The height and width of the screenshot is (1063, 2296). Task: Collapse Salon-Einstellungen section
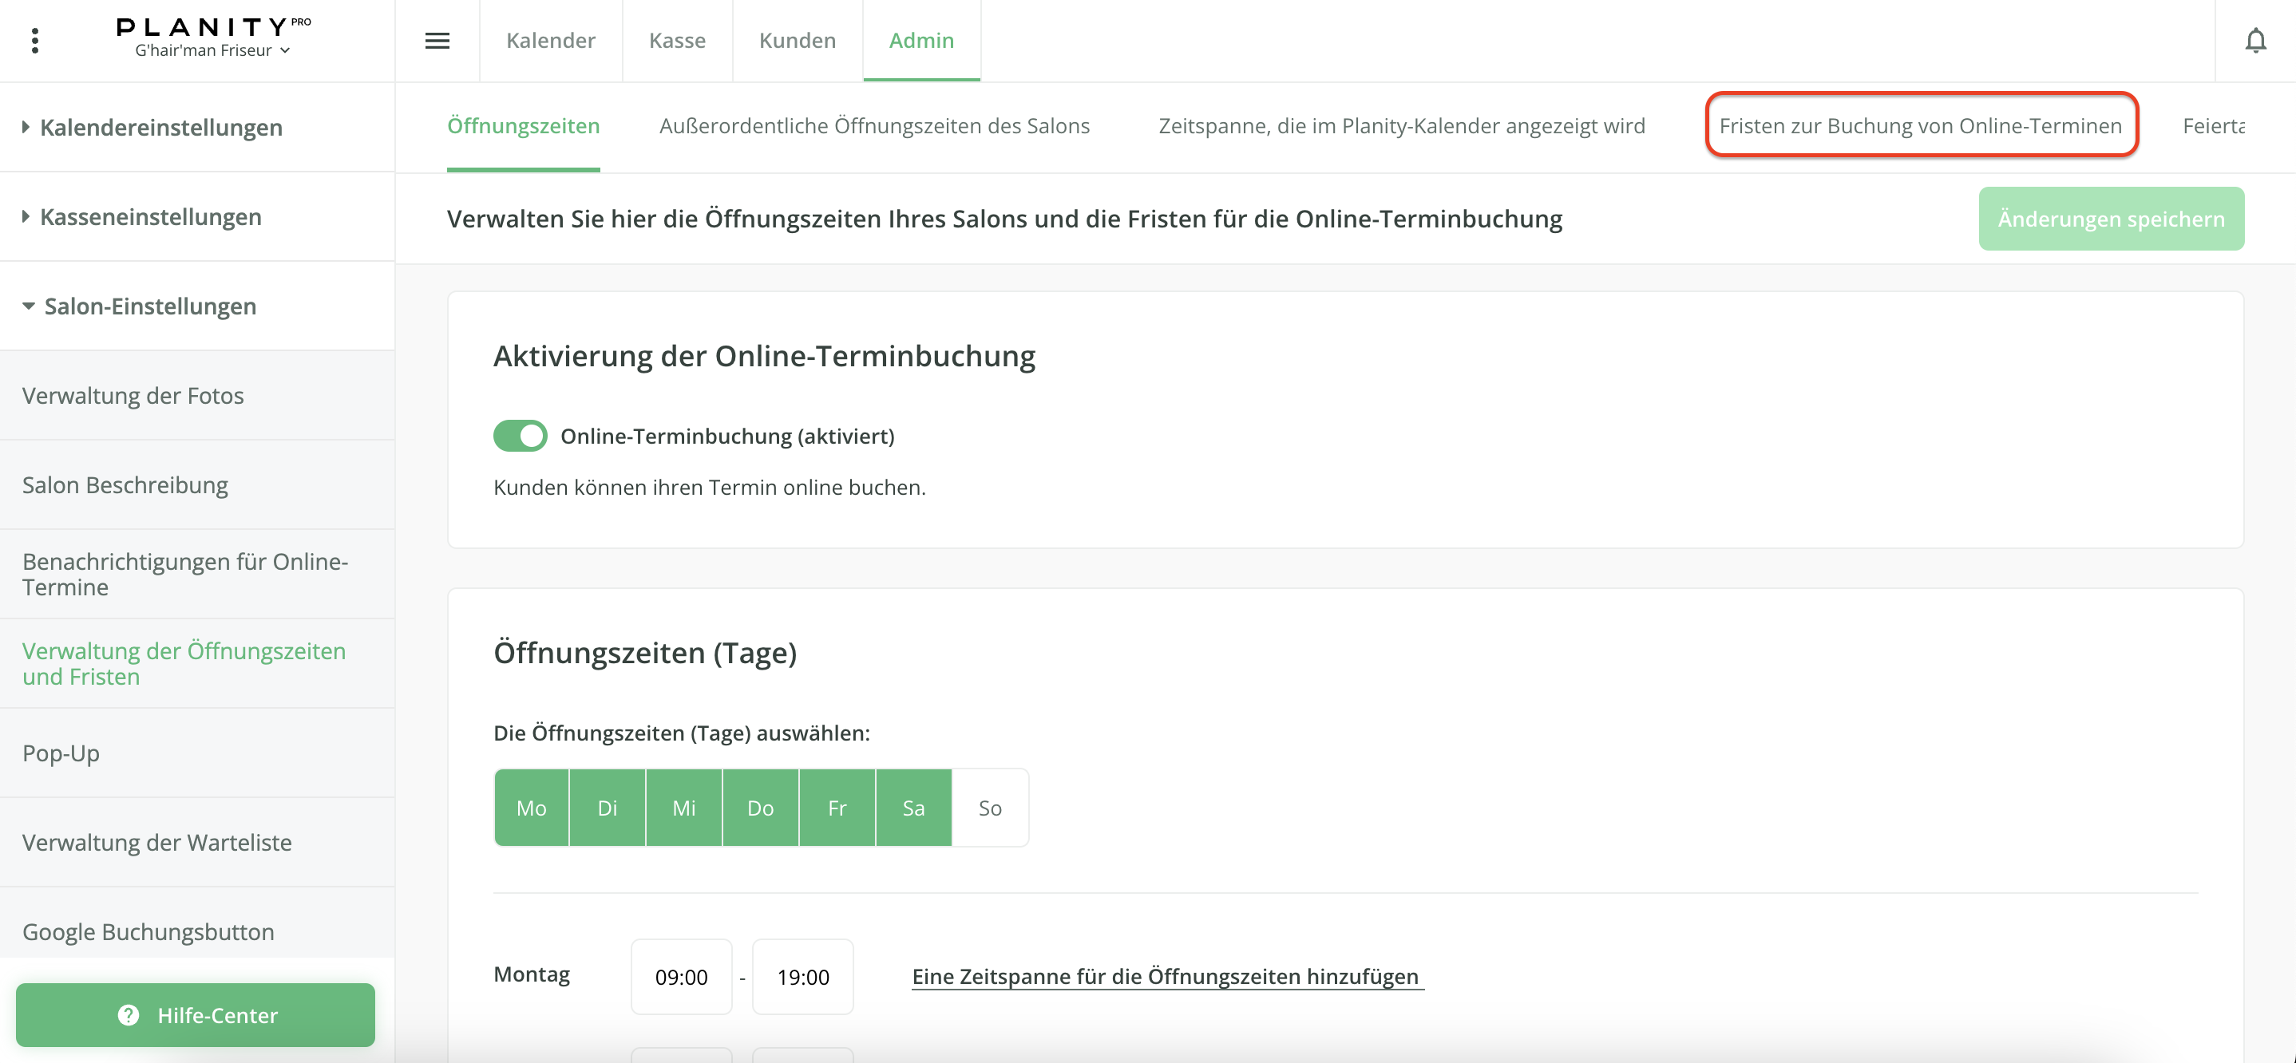150,306
